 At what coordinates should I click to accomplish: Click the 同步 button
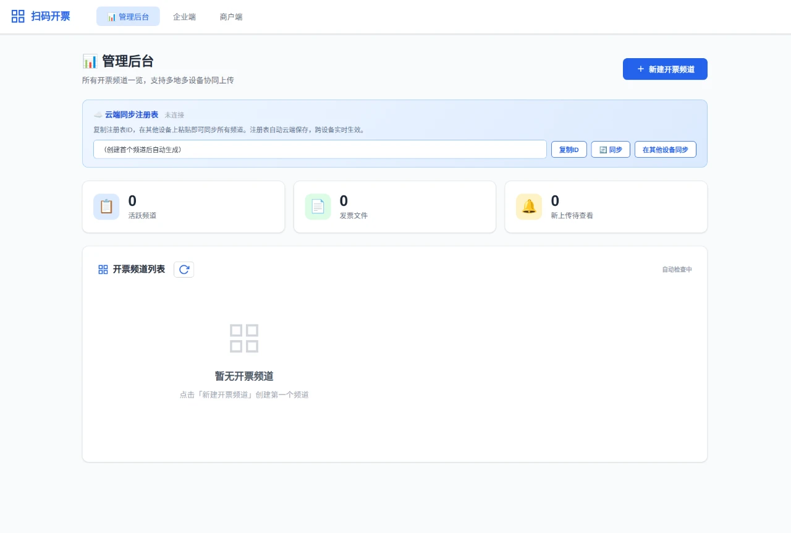(611, 150)
